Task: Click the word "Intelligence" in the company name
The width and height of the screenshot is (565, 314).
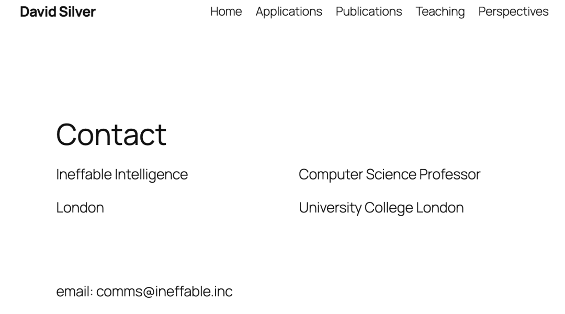Action: [151, 174]
